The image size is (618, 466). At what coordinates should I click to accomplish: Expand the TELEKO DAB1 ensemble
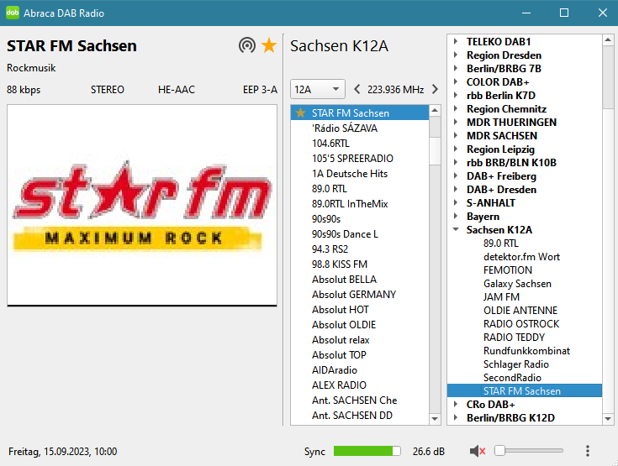pos(455,42)
